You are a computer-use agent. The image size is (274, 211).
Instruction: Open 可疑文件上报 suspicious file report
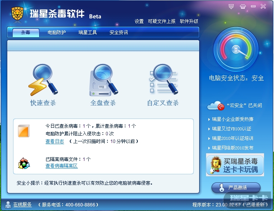pos(162,21)
